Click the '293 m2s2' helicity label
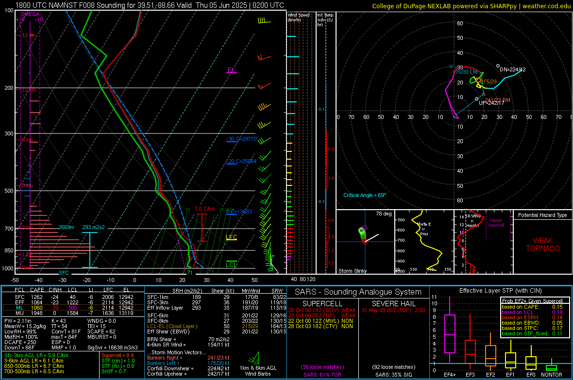 (93, 227)
